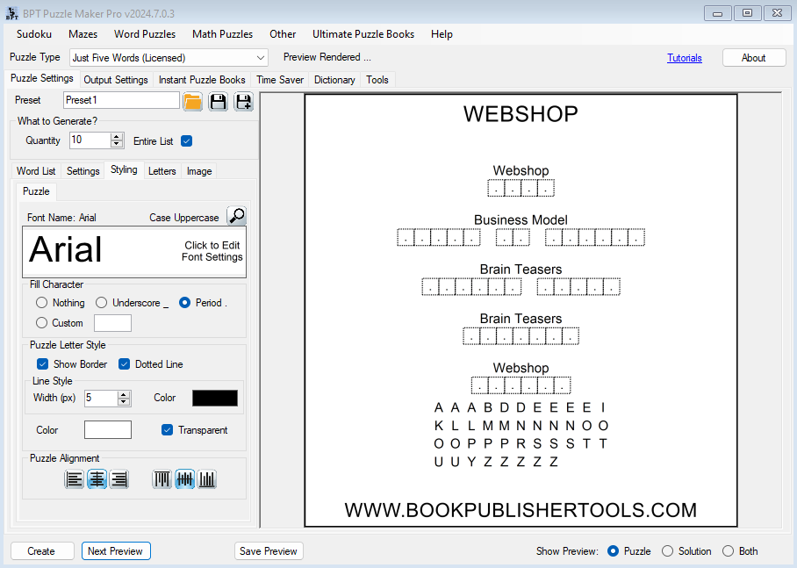Choose Solution in Show Preview
The height and width of the screenshot is (568, 797).
point(668,551)
